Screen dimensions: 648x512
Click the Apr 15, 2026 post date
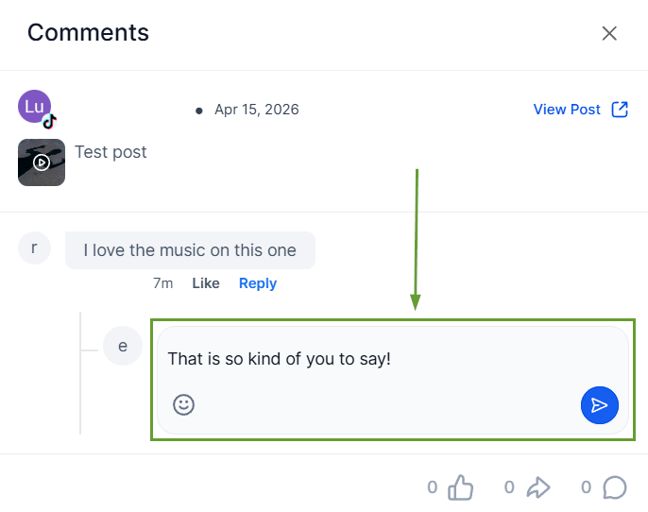[256, 110]
